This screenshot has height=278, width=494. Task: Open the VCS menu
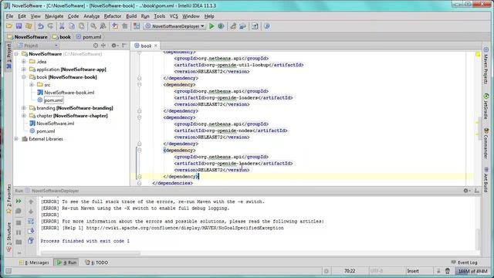(x=174, y=16)
